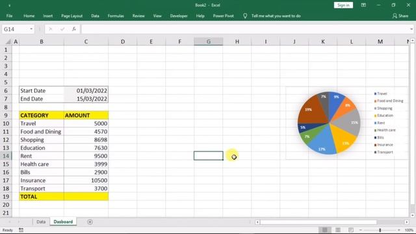Select the Dasboard sheet tab

pyautogui.click(x=63, y=222)
